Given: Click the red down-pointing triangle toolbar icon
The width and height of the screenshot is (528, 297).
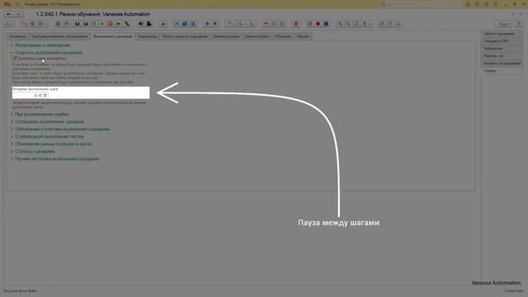Looking at the screenshot, I should coord(266,24).
